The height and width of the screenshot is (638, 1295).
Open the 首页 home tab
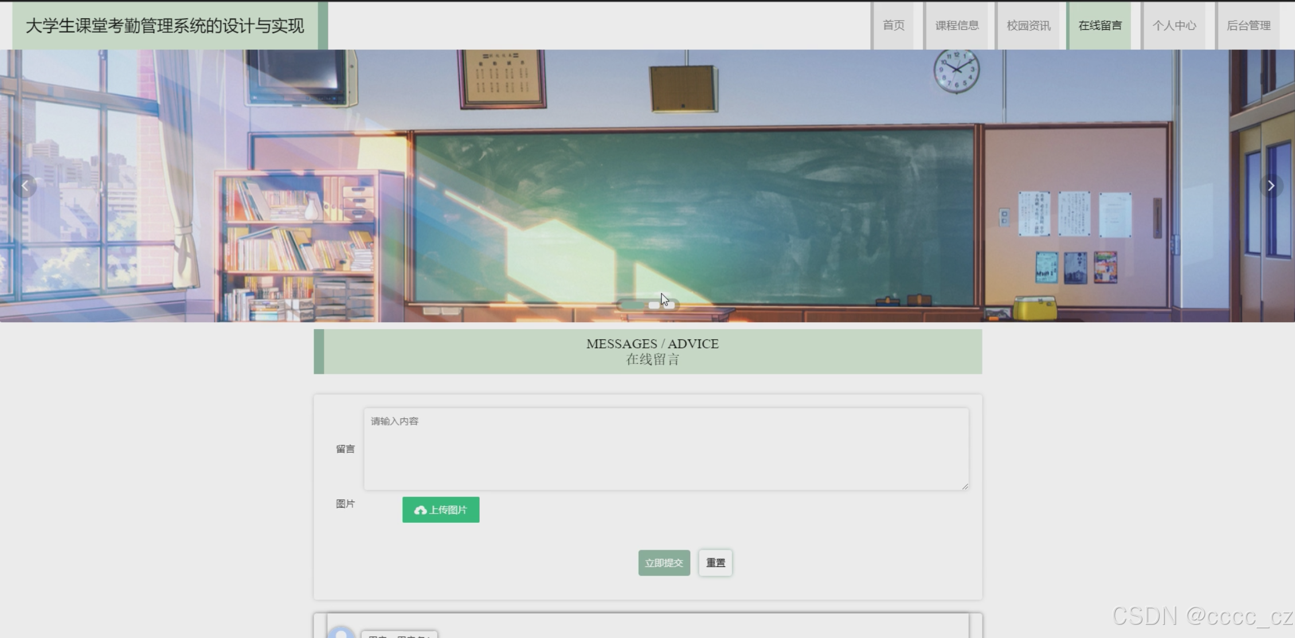893,26
